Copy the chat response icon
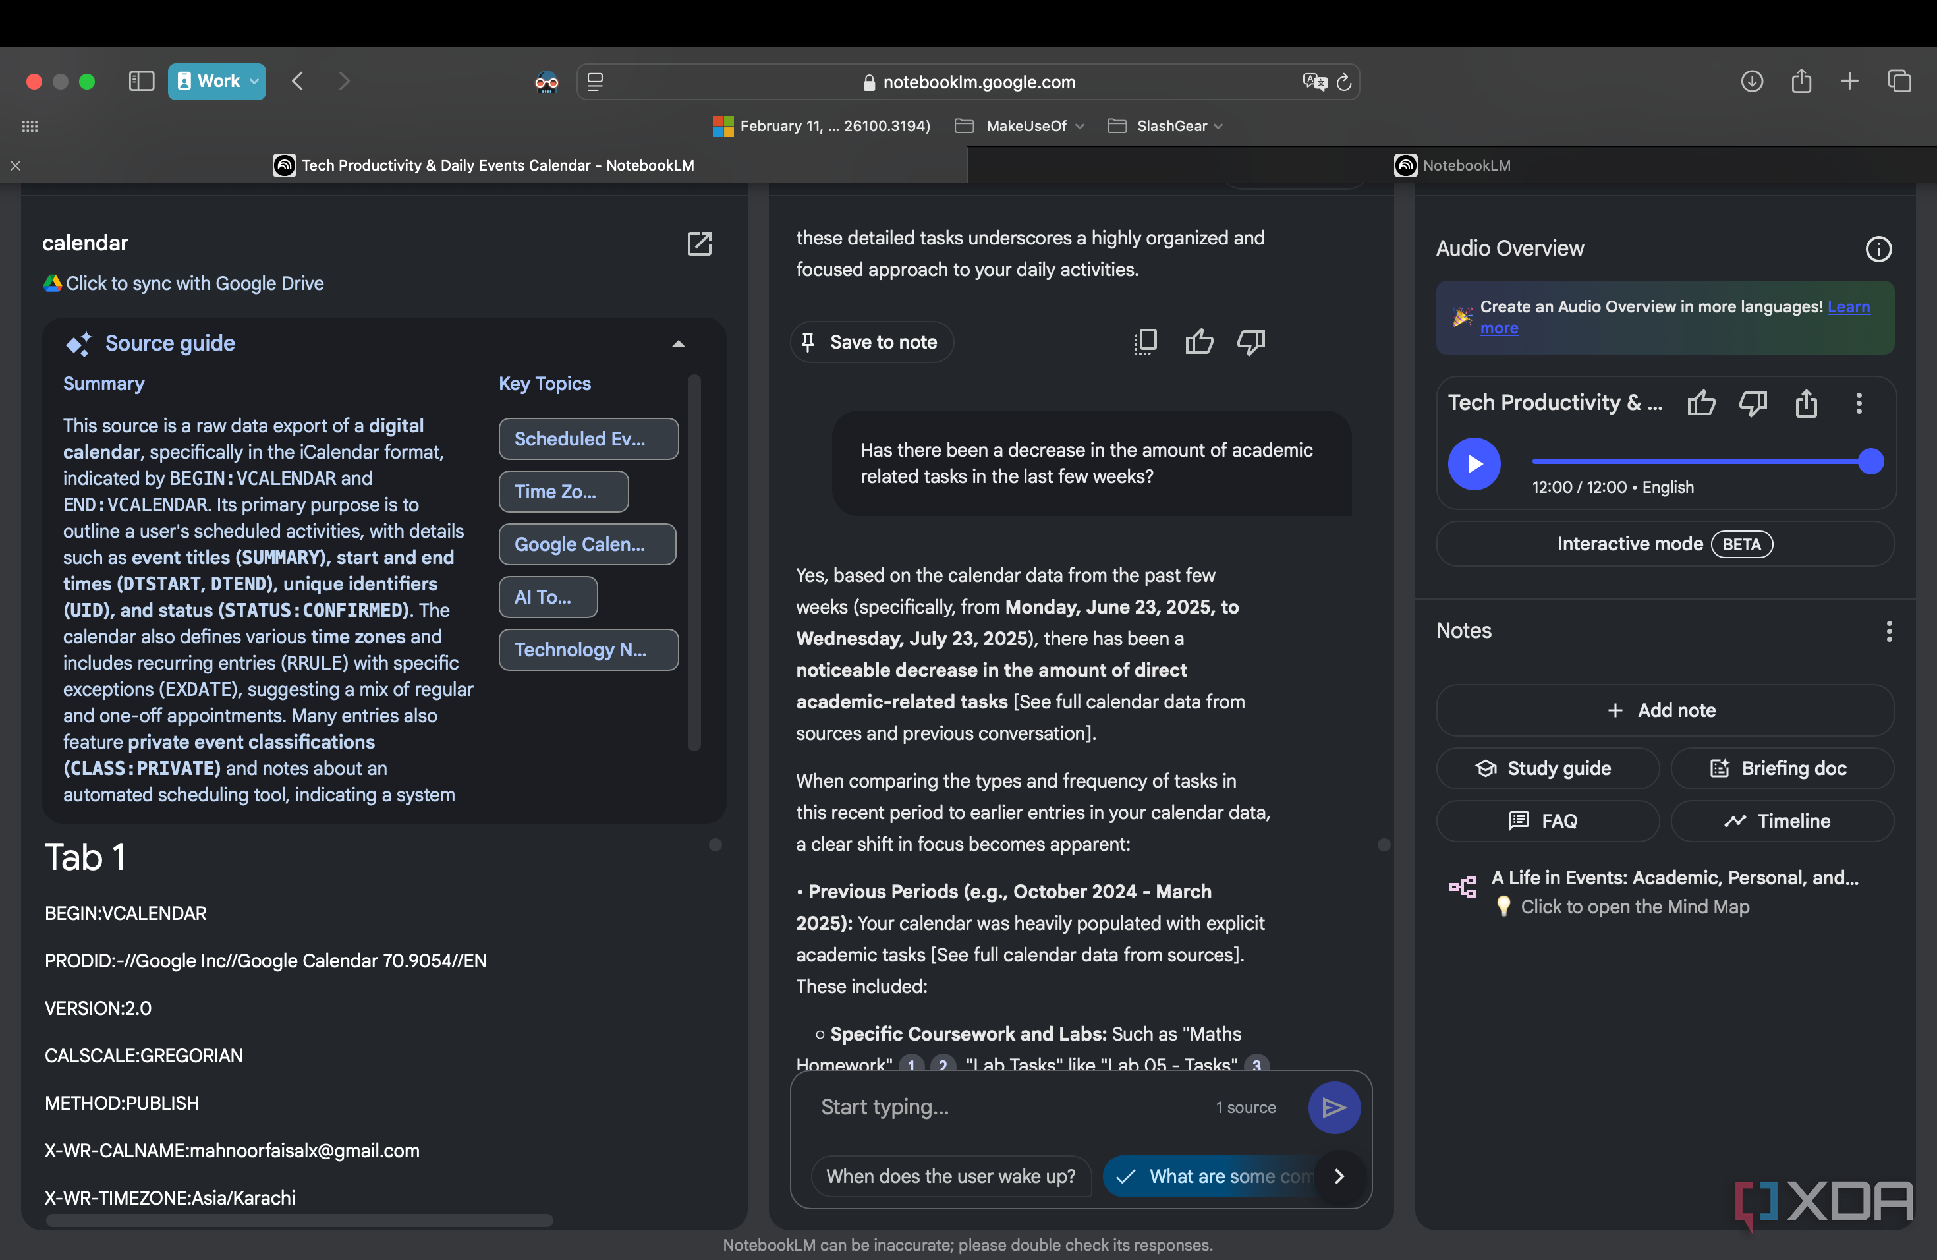 1145,342
